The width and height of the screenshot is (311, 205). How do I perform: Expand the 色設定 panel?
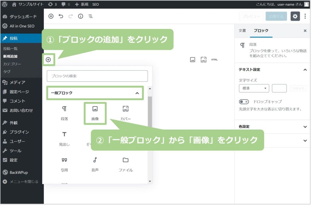[x=305, y=126]
